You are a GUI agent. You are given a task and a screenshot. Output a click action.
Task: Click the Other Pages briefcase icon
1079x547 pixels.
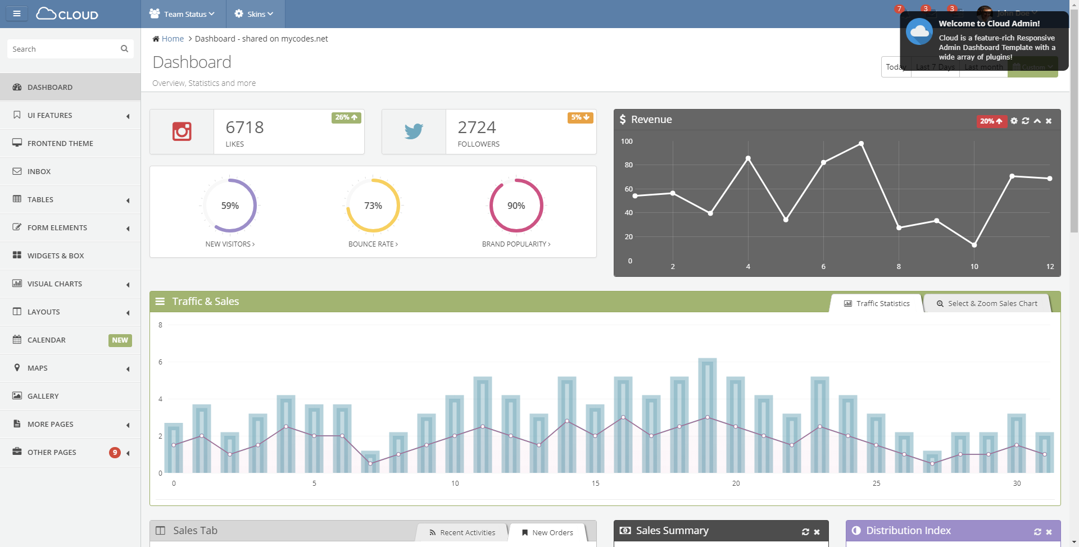(17, 452)
